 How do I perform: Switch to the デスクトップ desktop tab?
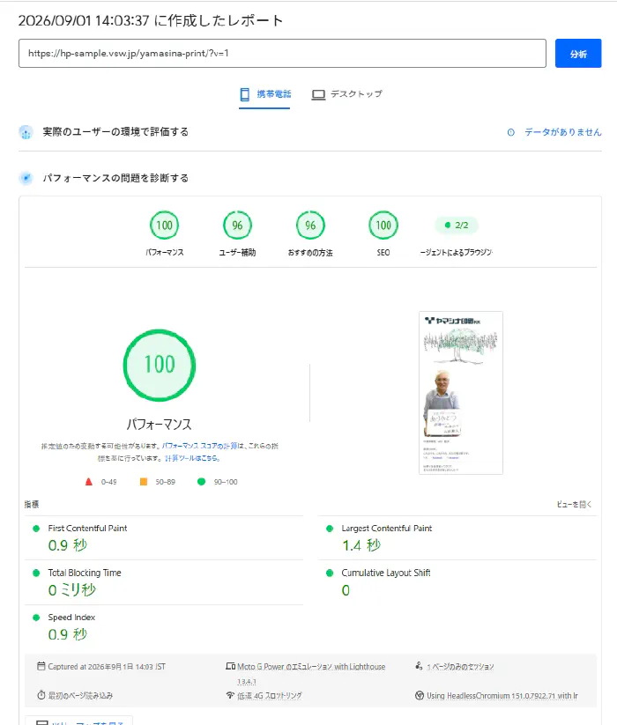(x=347, y=94)
